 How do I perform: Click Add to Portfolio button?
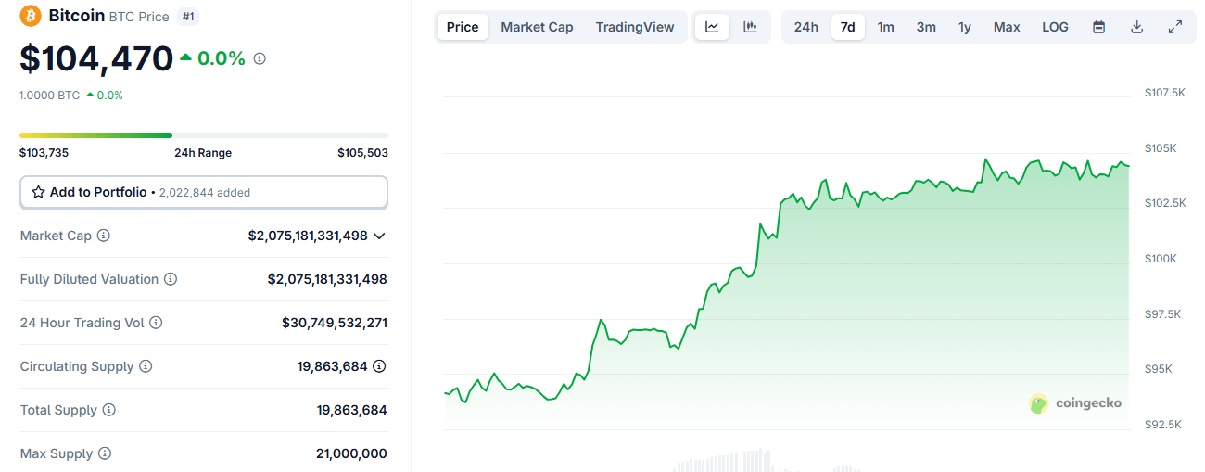pos(203,192)
